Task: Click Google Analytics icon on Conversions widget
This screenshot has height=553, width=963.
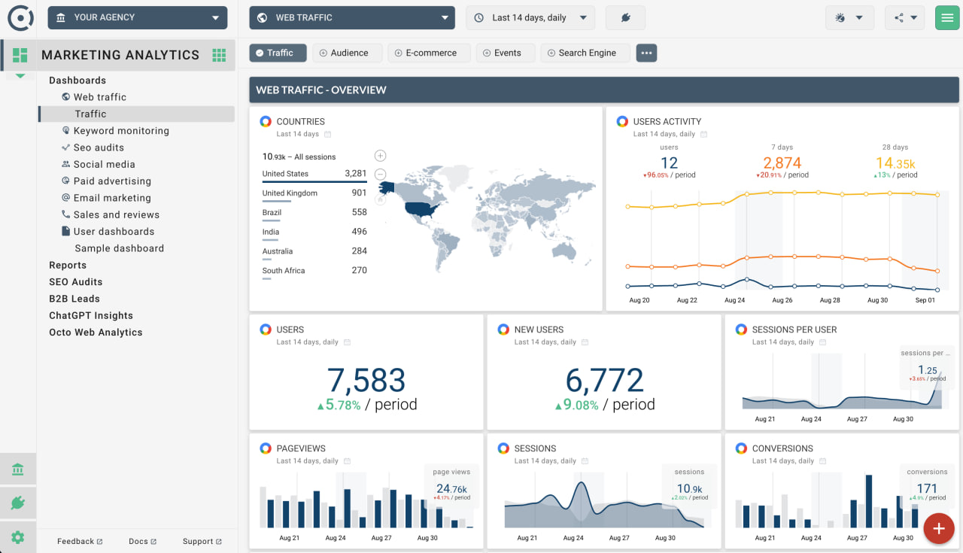Action: (x=741, y=448)
